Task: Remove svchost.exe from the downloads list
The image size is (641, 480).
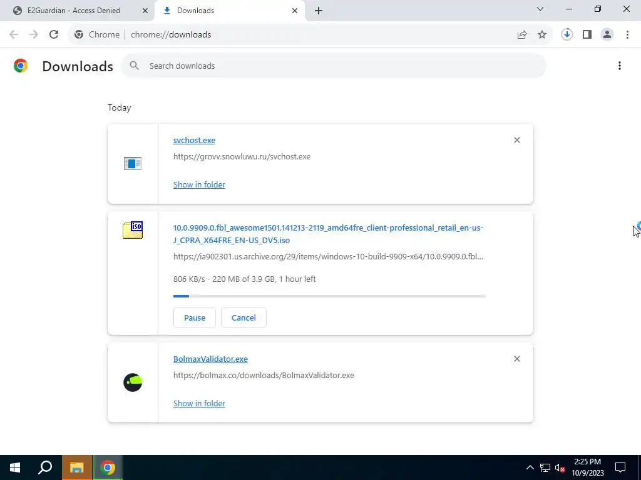Action: 516,140
